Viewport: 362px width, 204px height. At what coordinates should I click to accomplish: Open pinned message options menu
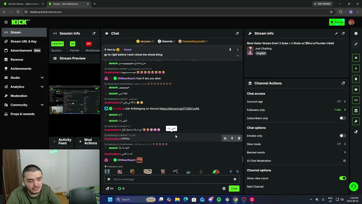(238, 50)
